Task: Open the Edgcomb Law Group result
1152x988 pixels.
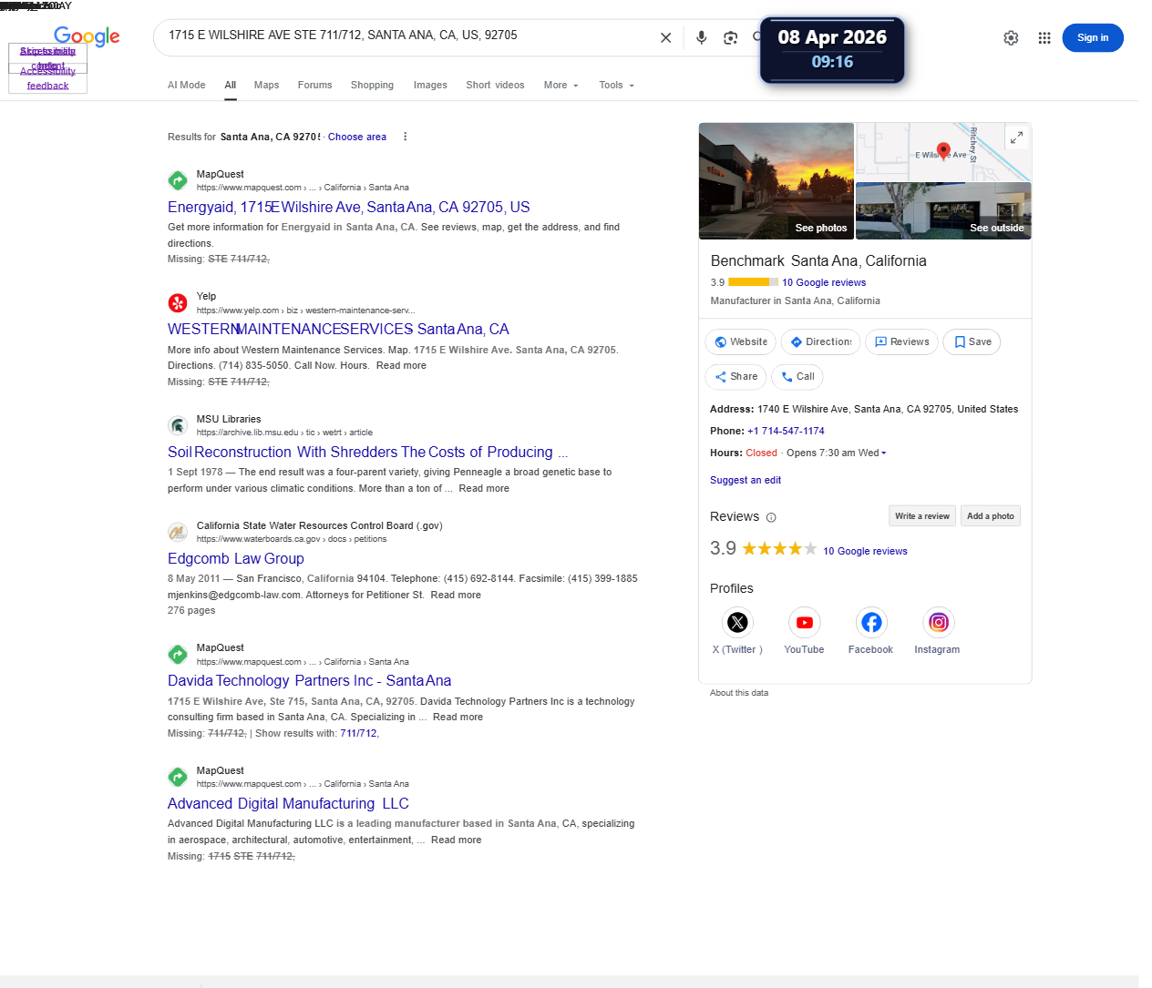Action: (236, 558)
